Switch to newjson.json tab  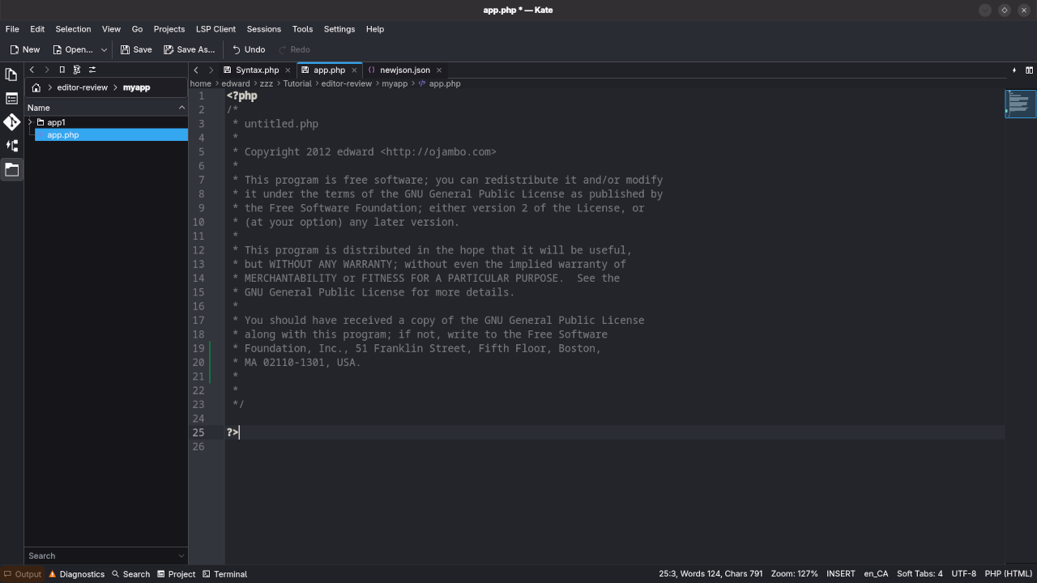click(x=404, y=70)
